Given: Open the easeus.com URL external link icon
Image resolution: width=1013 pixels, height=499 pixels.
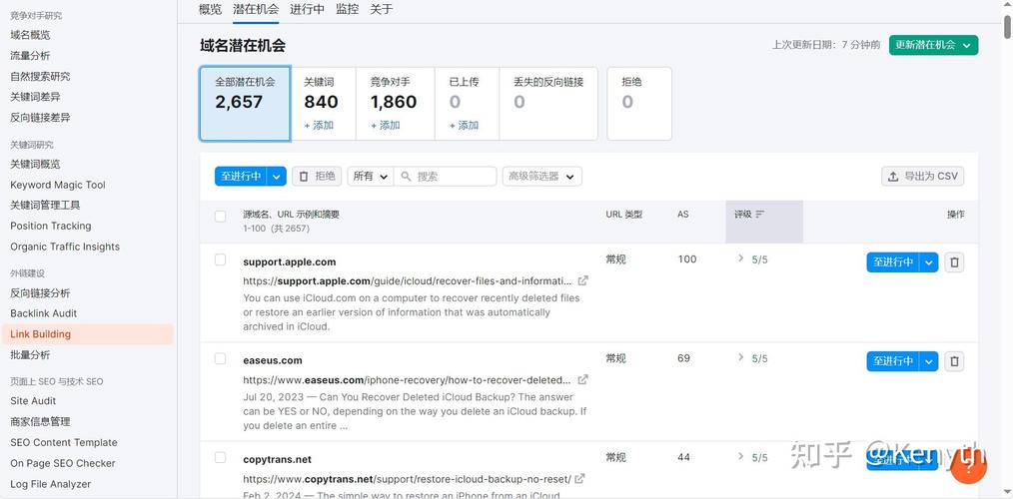Looking at the screenshot, I should 582,379.
